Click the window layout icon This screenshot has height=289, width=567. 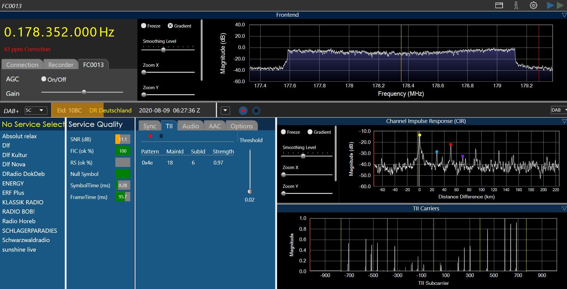coord(499,5)
